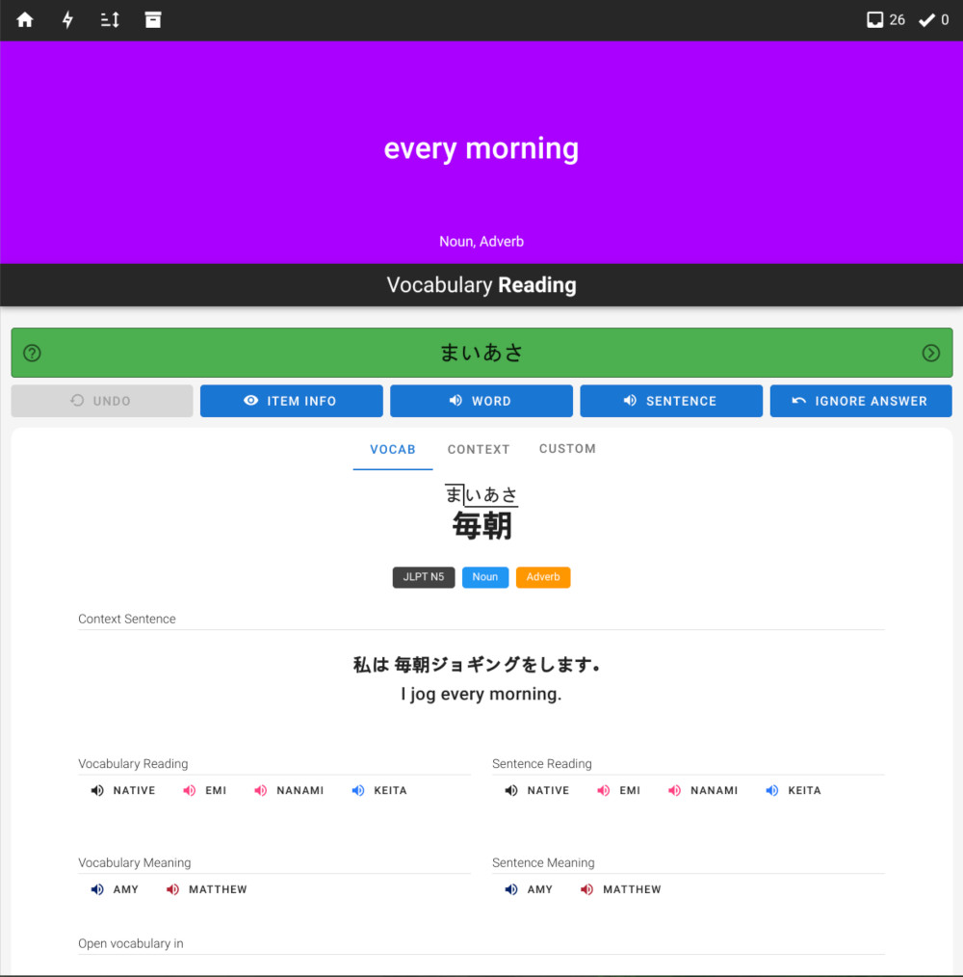Screen dimensions: 963x977
Task: Play Keita vocabulary reading audio
Action: click(x=379, y=790)
